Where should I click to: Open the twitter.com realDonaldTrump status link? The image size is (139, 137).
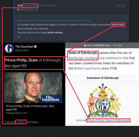point(55,21)
